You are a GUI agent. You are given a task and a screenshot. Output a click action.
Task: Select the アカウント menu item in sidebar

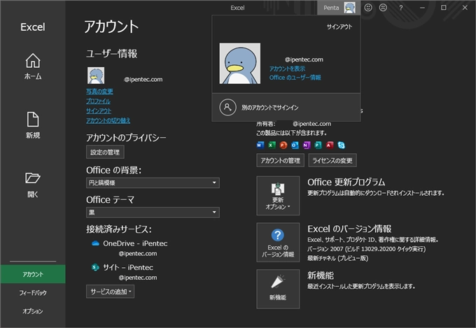pyautogui.click(x=33, y=274)
